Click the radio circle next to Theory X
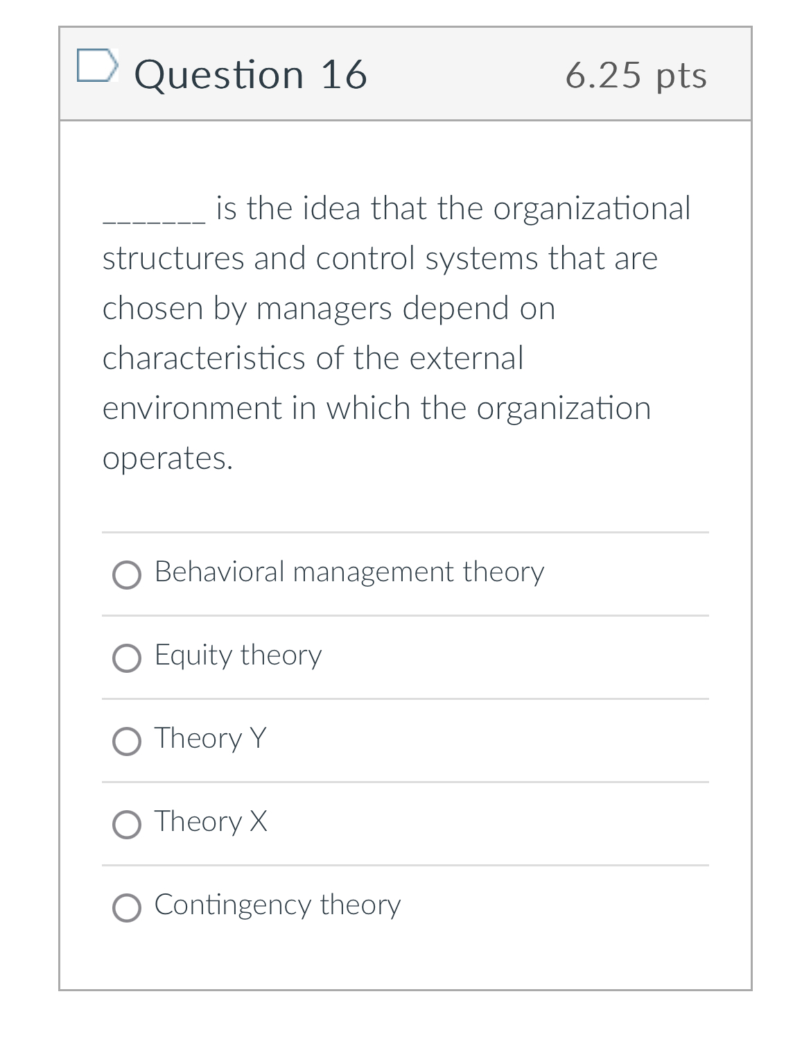This screenshot has width=811, height=1037. [x=128, y=825]
